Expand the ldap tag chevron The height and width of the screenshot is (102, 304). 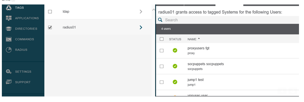pos(141,12)
